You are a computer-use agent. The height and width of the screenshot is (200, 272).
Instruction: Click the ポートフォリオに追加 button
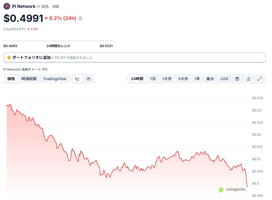(134, 58)
